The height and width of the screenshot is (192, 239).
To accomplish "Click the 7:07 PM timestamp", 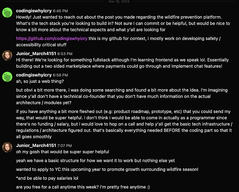I will pos(65,145).
